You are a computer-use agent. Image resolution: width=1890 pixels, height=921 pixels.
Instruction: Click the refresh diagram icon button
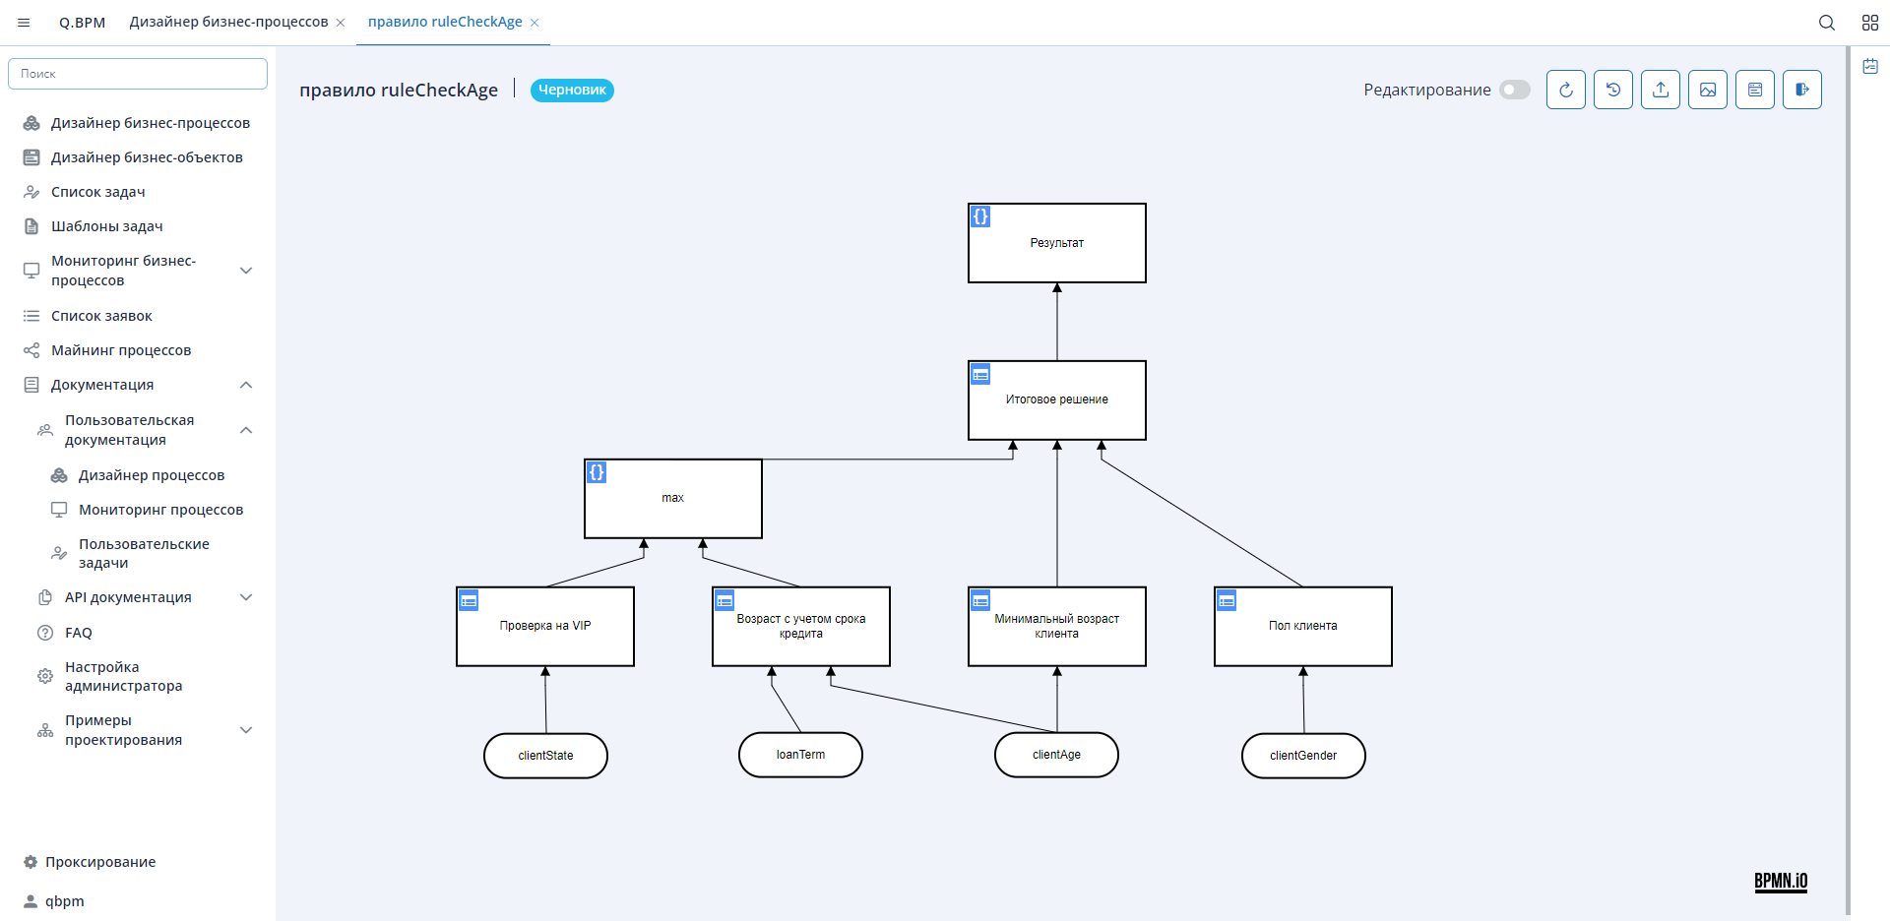(x=1565, y=90)
